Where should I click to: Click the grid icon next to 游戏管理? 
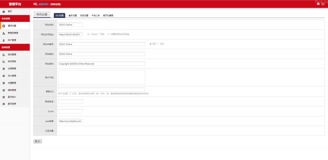tap(4, 55)
